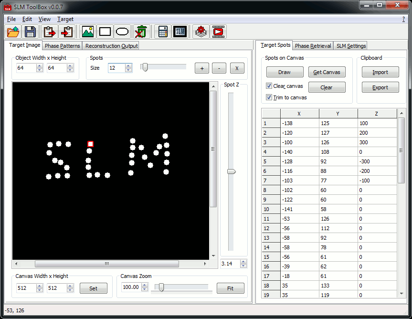Select the Target Spots tab

point(275,45)
